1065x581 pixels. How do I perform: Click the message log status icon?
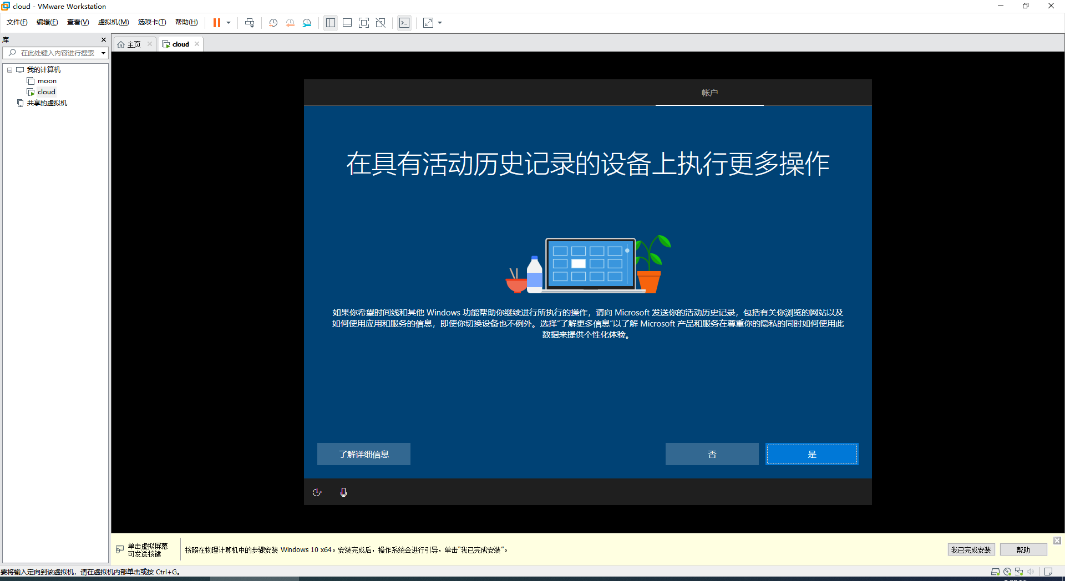pos(1048,572)
